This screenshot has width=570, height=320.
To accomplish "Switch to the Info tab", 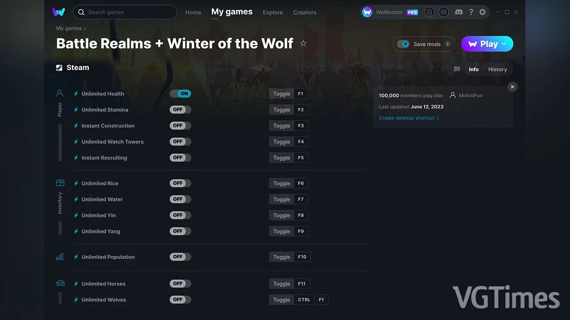I will coord(474,69).
